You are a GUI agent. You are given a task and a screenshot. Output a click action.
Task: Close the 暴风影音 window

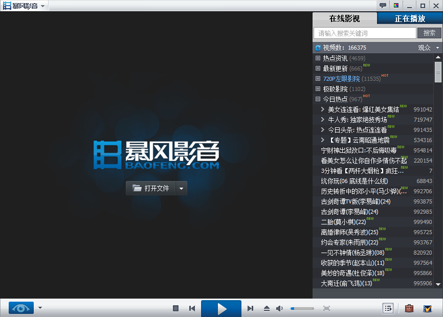pos(436,6)
